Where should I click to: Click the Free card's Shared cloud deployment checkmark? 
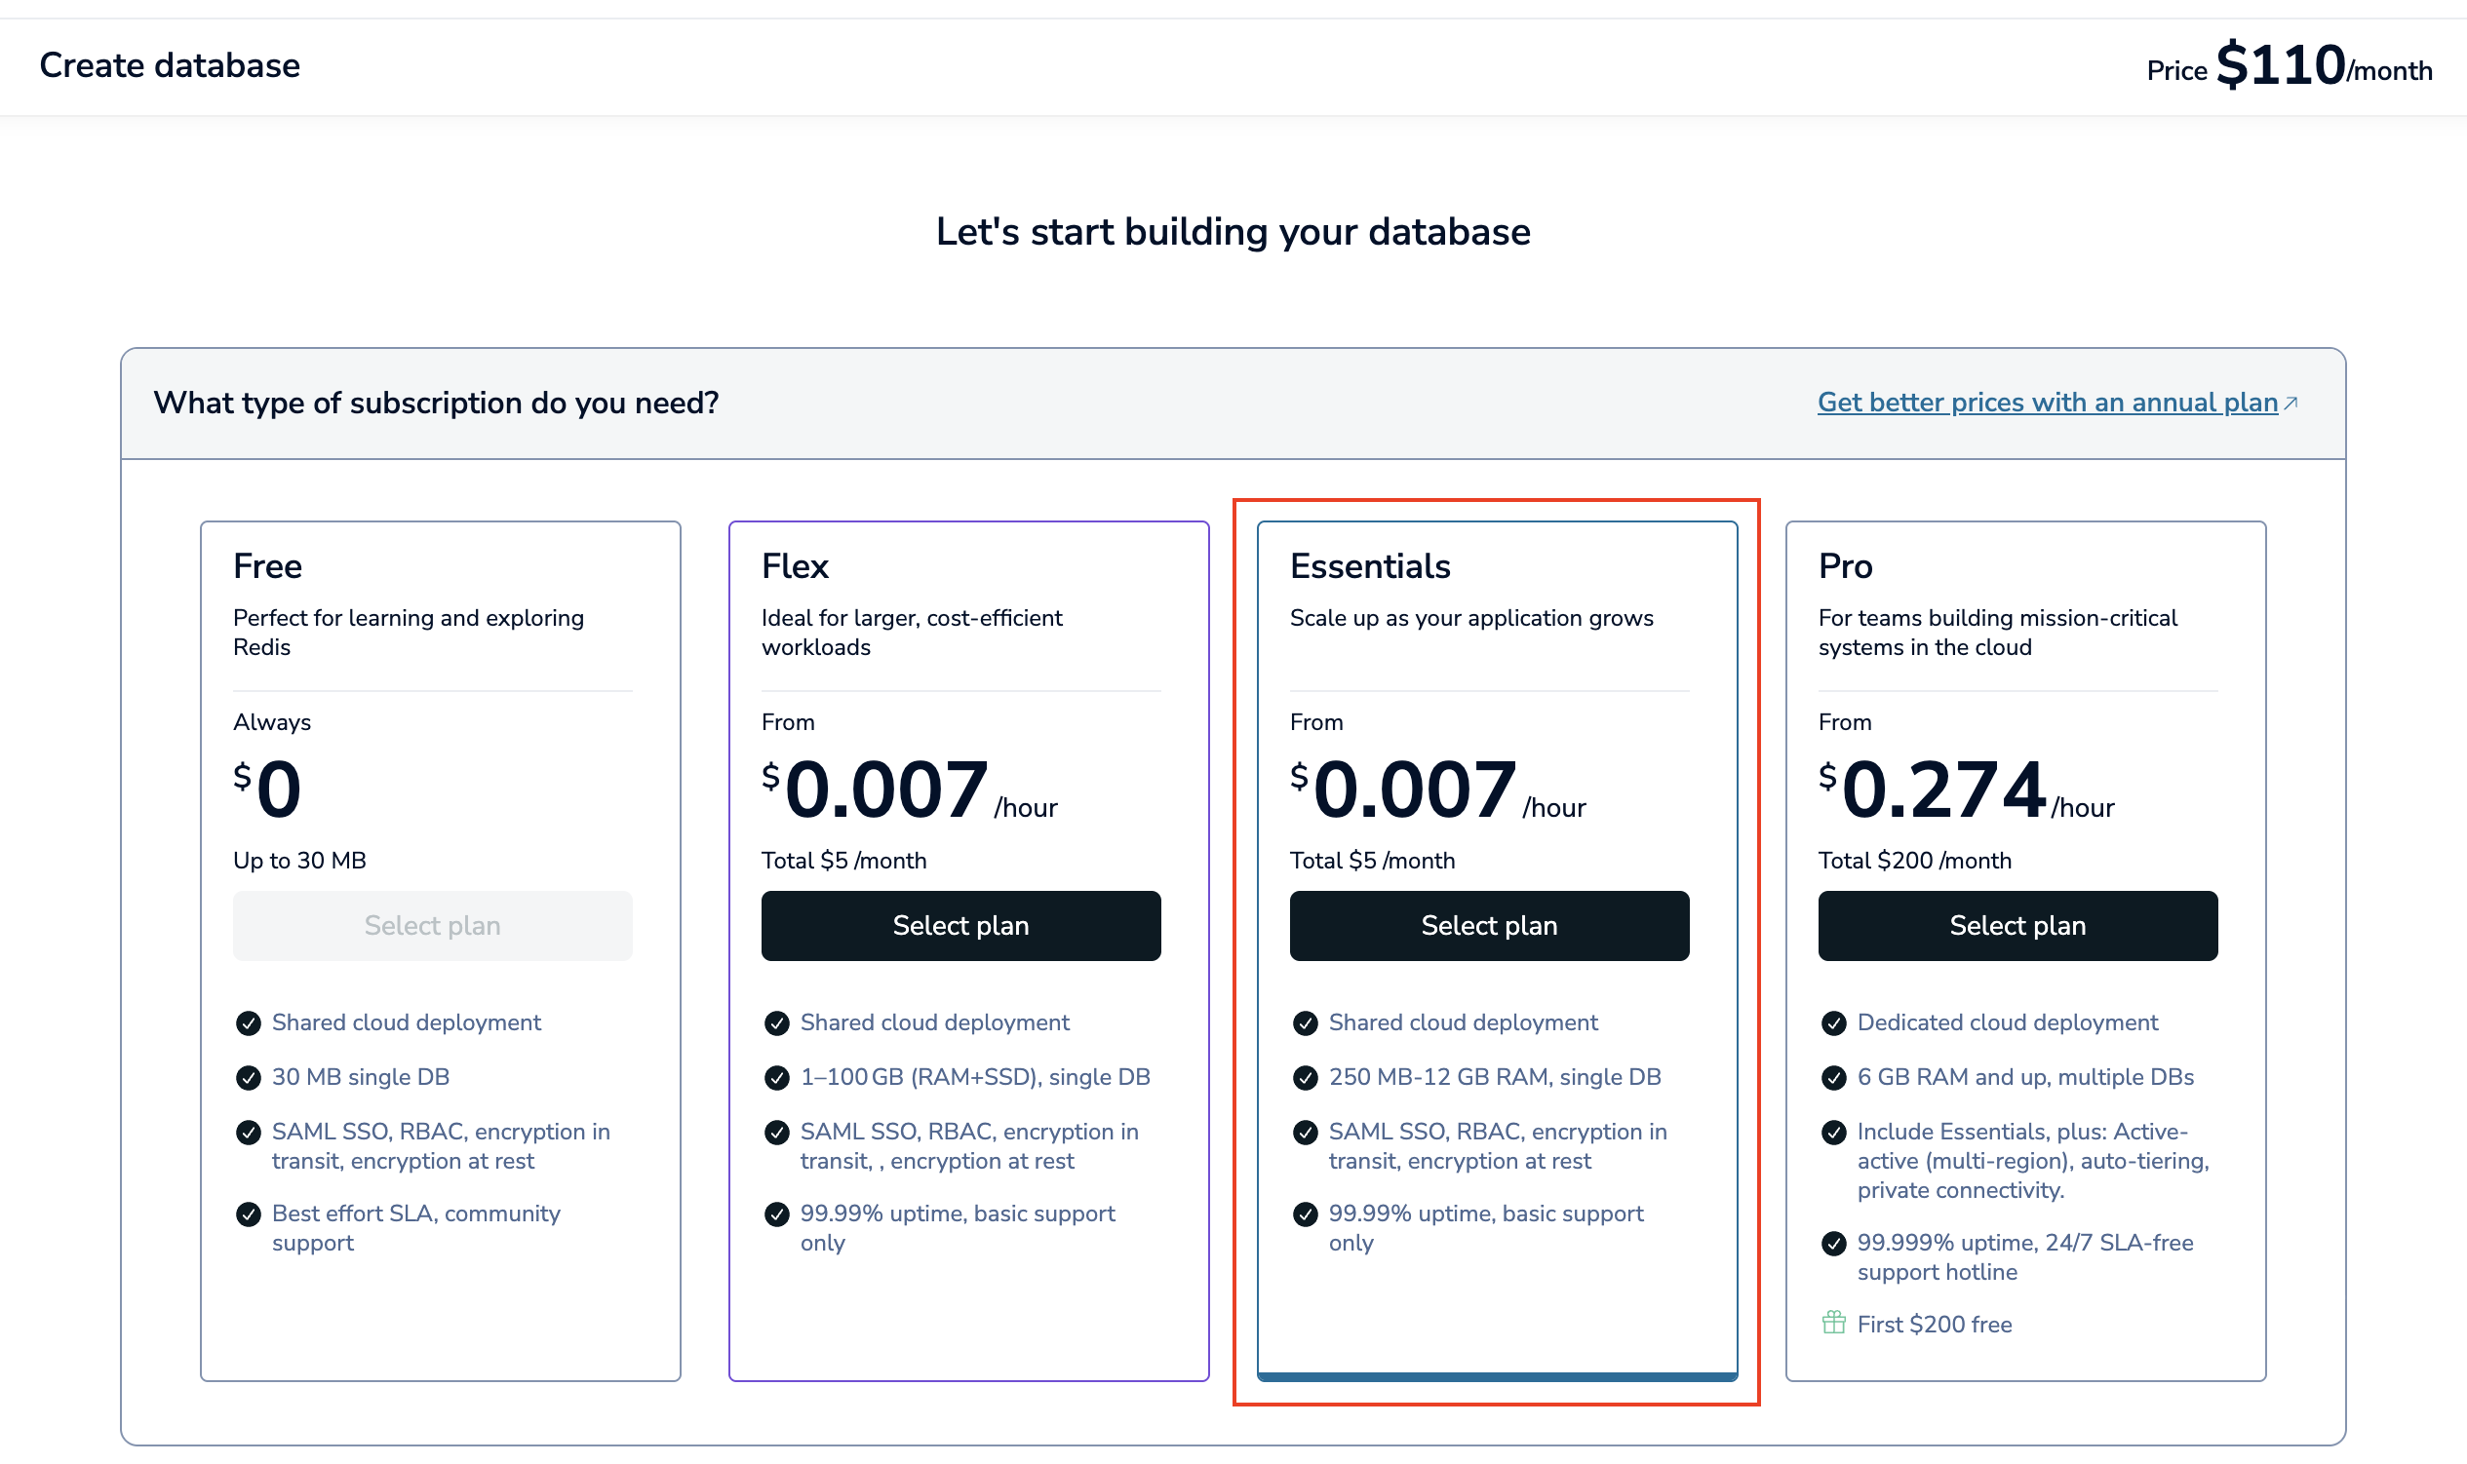(248, 1023)
